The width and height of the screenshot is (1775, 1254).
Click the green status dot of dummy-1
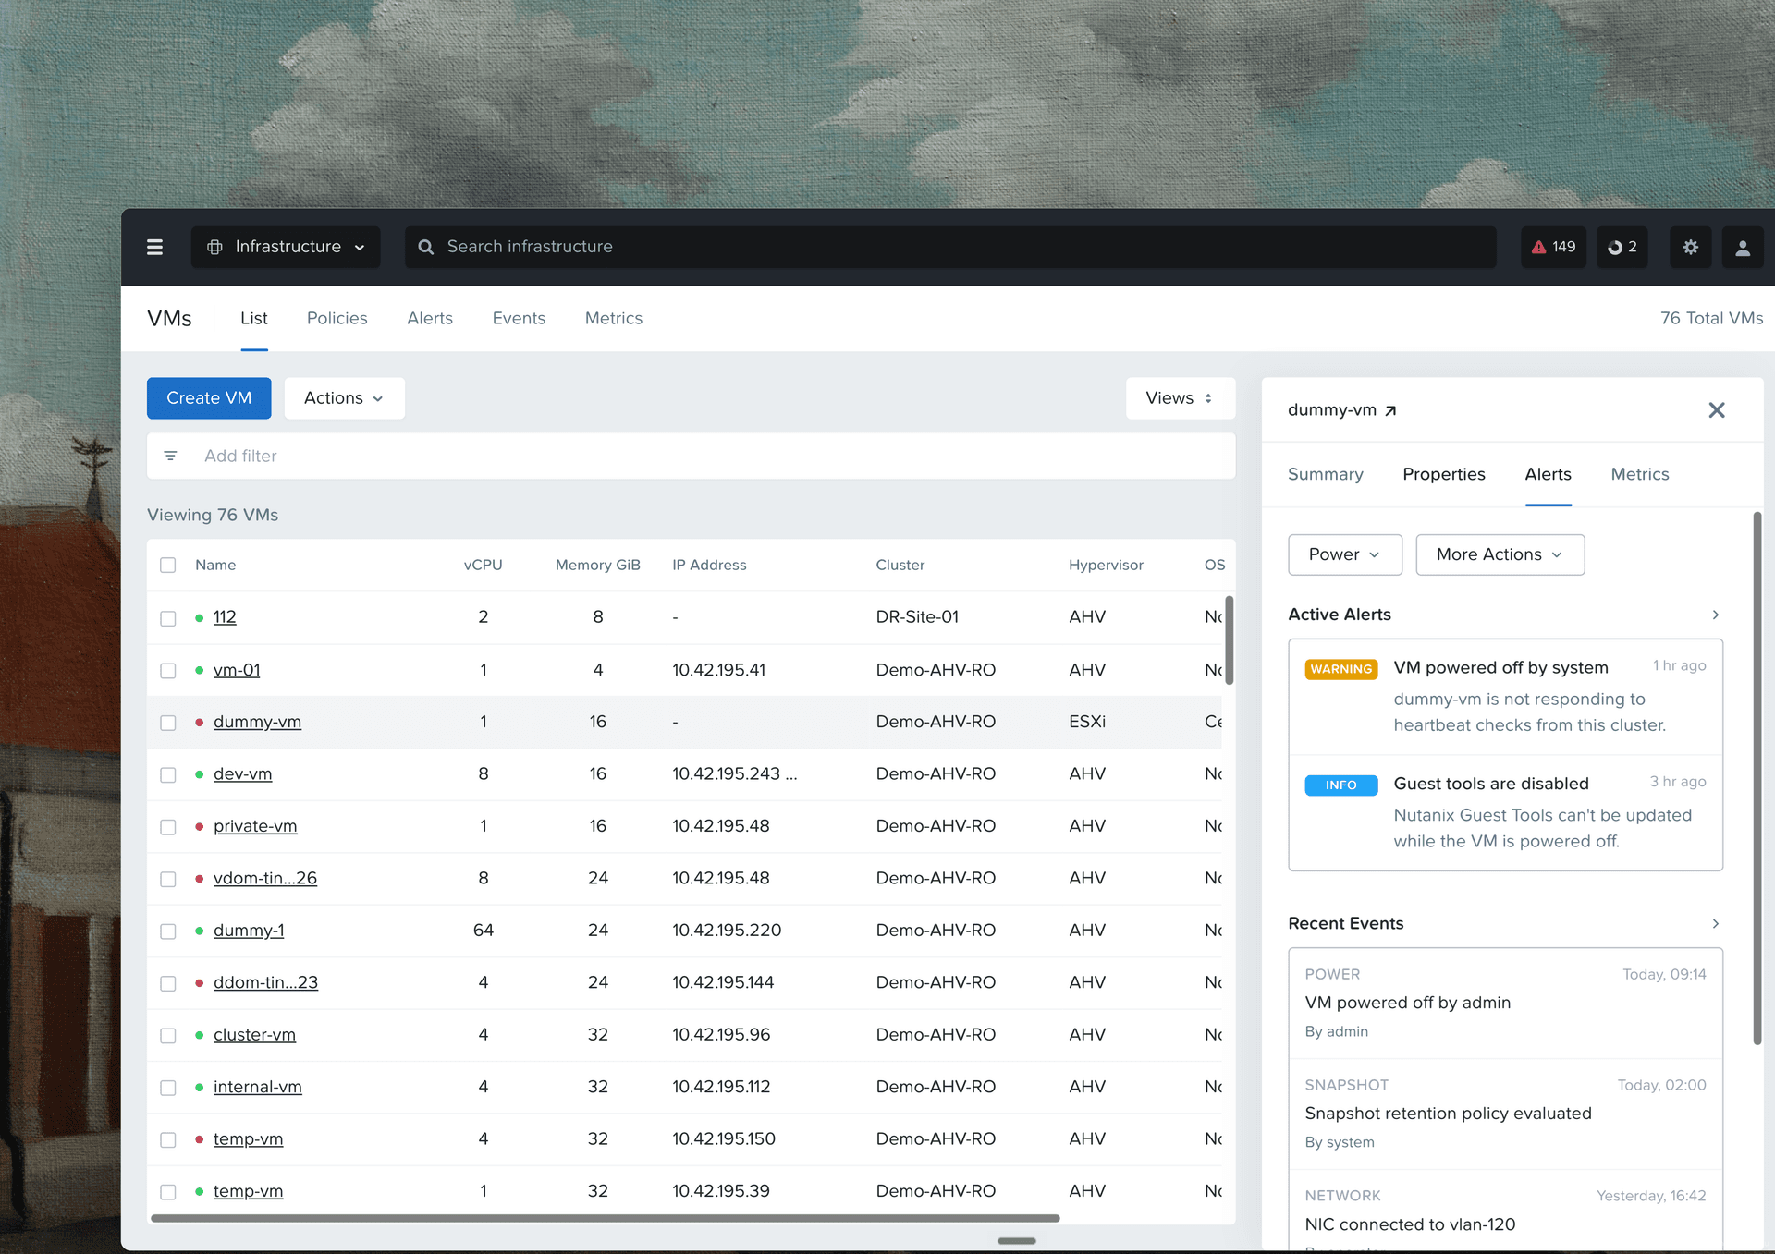(199, 931)
